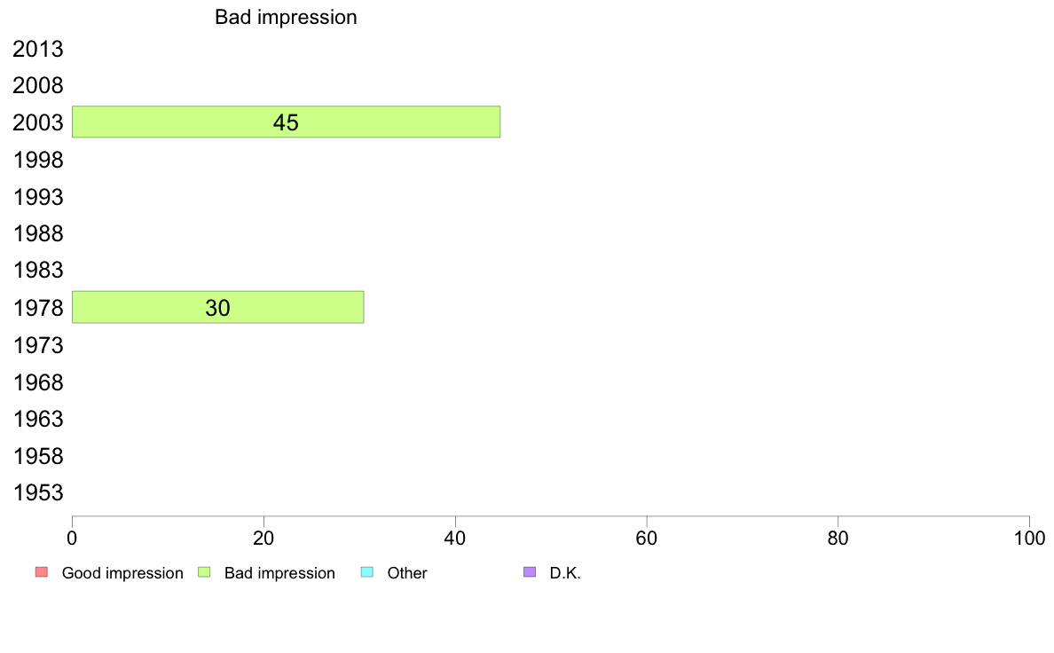This screenshot has height=653, width=1054.
Task: Click the 1953 year label
Action: click(x=37, y=493)
